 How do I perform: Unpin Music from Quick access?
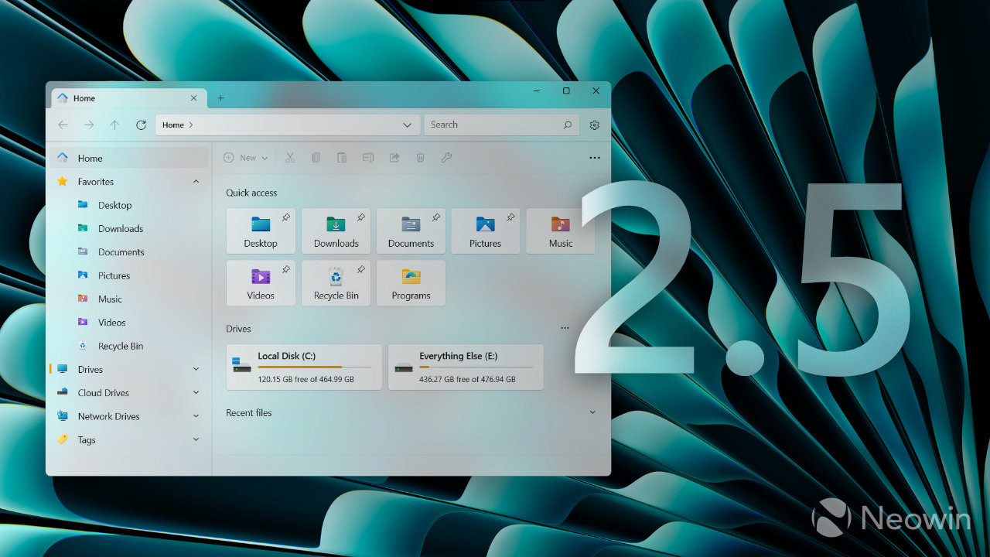coord(585,217)
